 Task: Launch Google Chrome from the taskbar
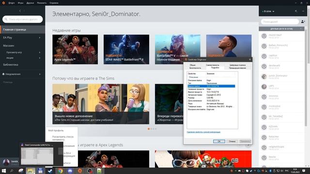(x=60, y=171)
